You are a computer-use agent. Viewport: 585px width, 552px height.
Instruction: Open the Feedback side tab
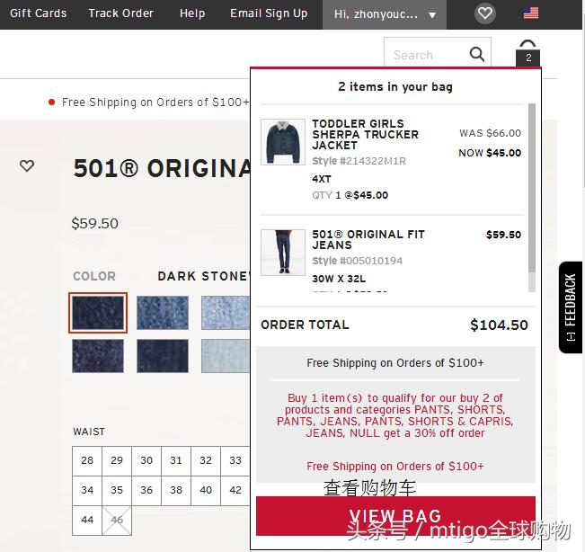pos(571,307)
